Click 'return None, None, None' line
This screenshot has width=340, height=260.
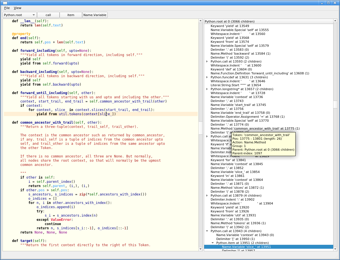click(x=44, y=232)
